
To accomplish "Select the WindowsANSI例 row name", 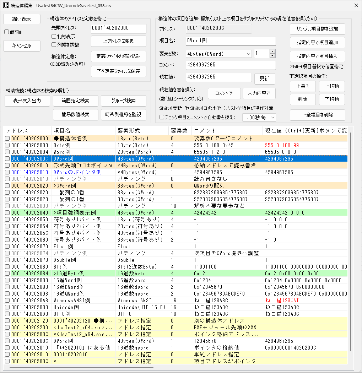I will (x=72, y=301).
